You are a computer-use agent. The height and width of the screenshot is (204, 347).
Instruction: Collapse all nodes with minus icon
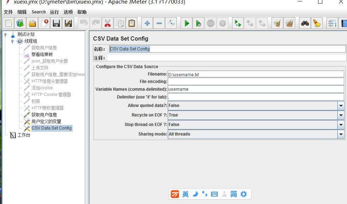pyautogui.click(x=159, y=23)
